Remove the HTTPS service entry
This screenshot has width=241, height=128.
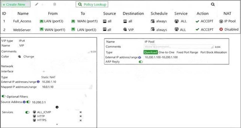click(80, 120)
